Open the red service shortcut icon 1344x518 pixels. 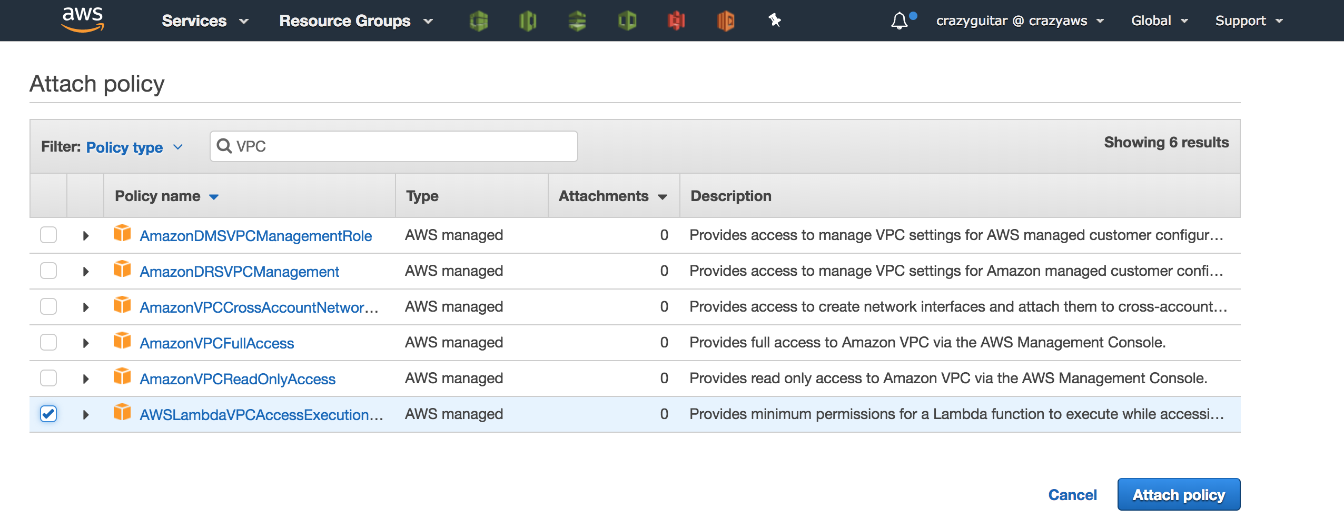coord(677,21)
